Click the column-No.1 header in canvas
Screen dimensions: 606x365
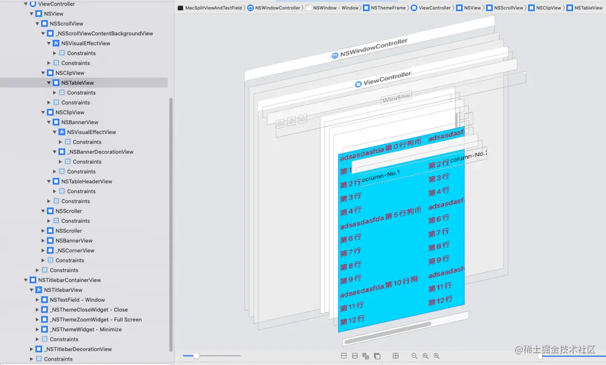pos(381,176)
